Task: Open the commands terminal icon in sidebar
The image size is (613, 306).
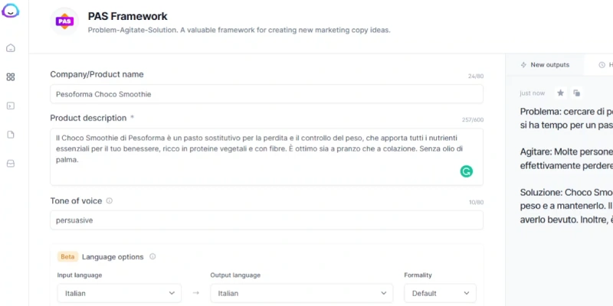Action: click(x=11, y=106)
